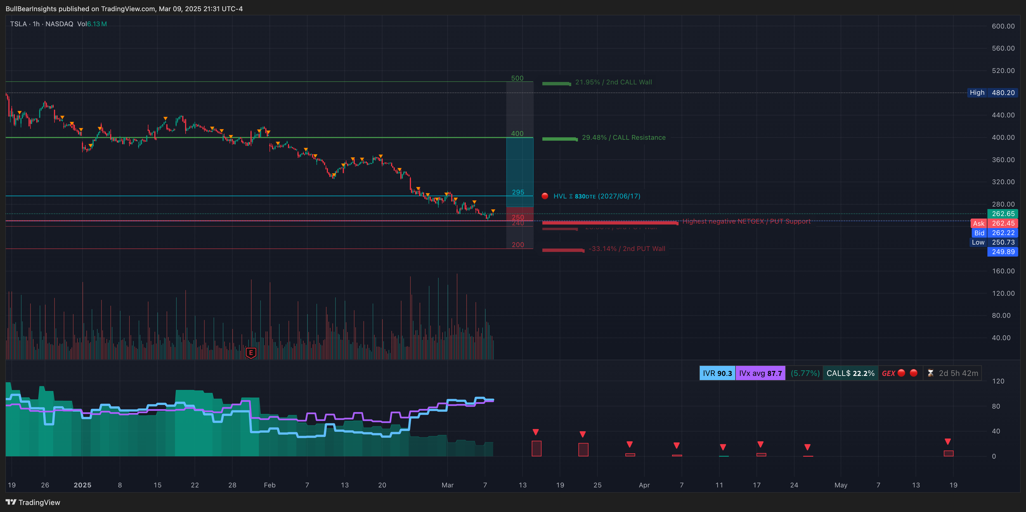Click the Ask 262.45 price label
The height and width of the screenshot is (512, 1026).
pyautogui.click(x=994, y=223)
